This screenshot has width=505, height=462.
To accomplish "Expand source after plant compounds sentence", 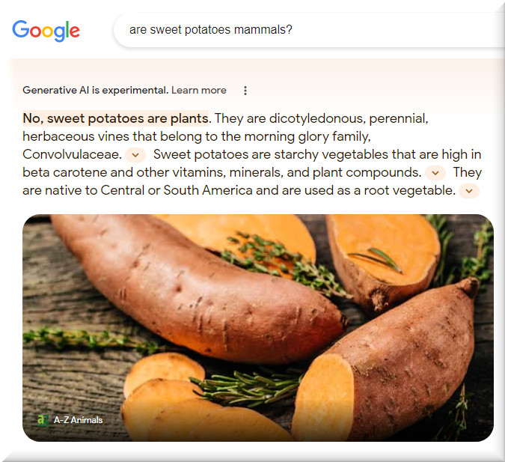I will click(435, 173).
